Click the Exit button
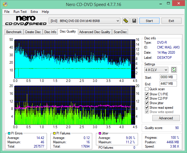 tap(171, 21)
